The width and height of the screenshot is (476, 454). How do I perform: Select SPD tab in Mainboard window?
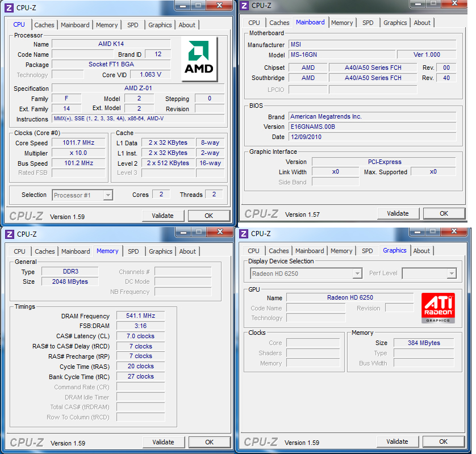[x=368, y=23]
